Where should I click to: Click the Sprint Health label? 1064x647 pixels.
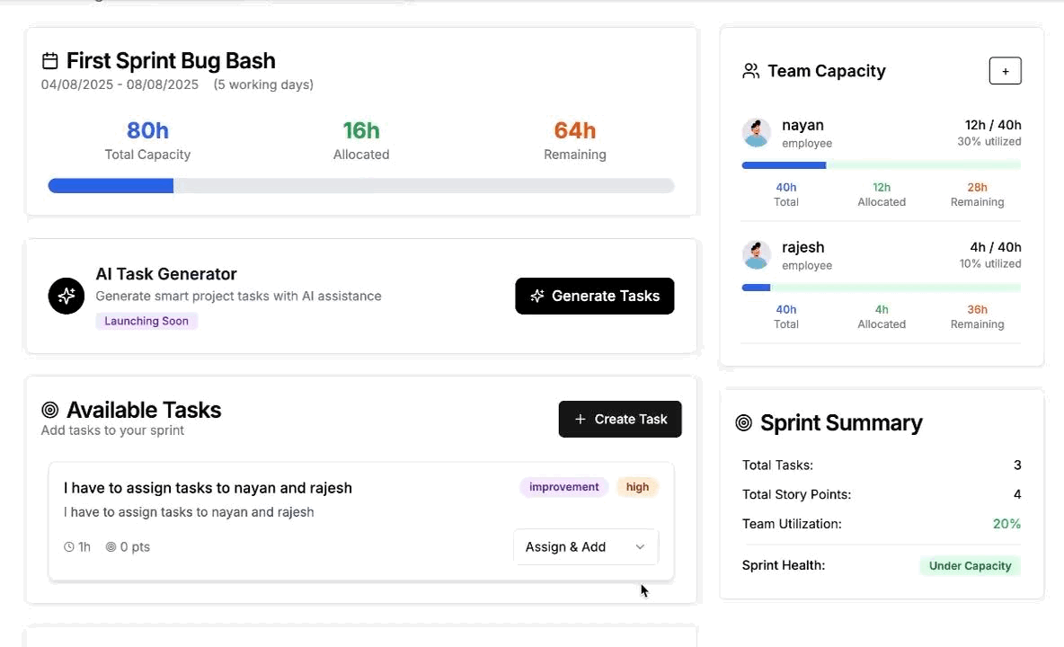pyautogui.click(x=783, y=565)
